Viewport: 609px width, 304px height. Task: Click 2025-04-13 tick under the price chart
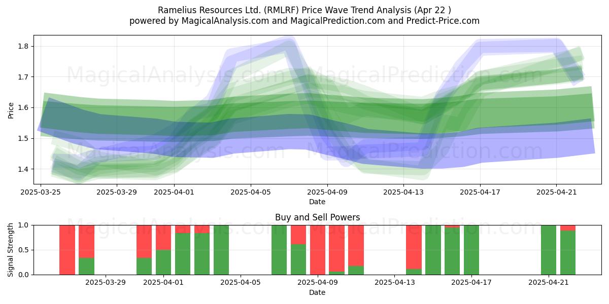[x=403, y=192]
